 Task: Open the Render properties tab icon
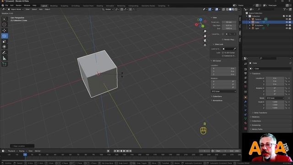pyautogui.click(x=245, y=69)
